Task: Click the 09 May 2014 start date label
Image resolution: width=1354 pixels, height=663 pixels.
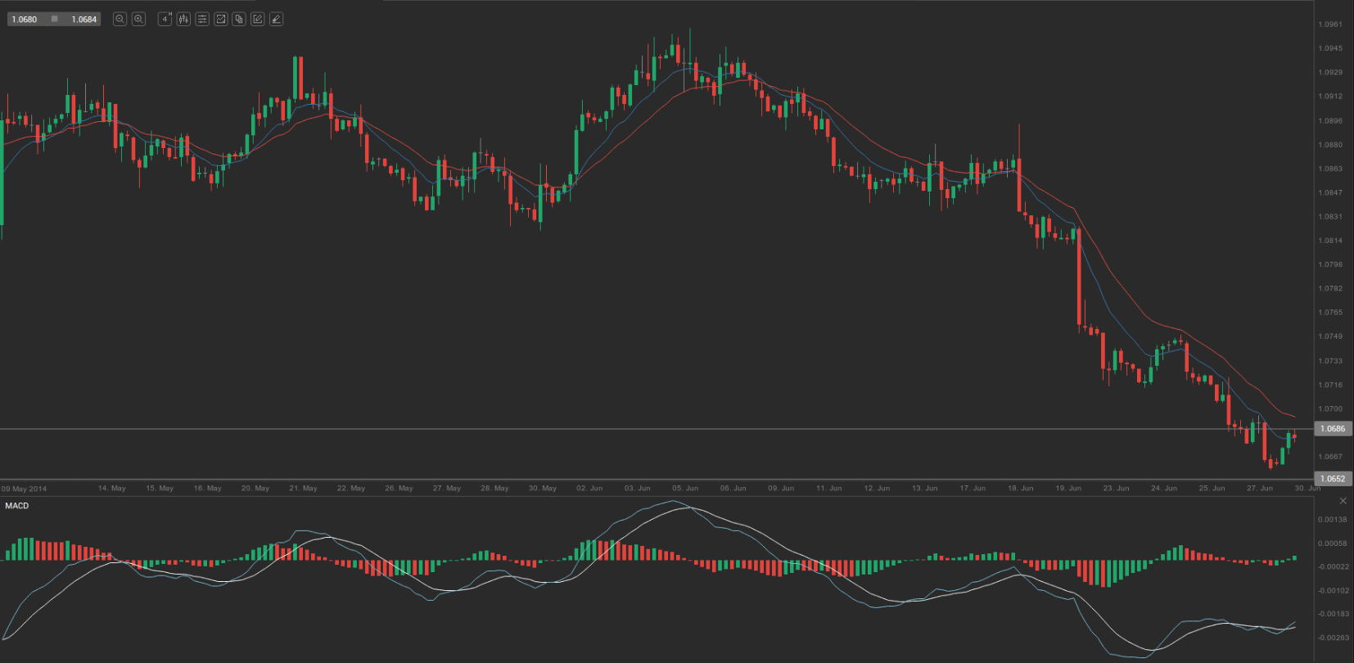Action: [25, 489]
